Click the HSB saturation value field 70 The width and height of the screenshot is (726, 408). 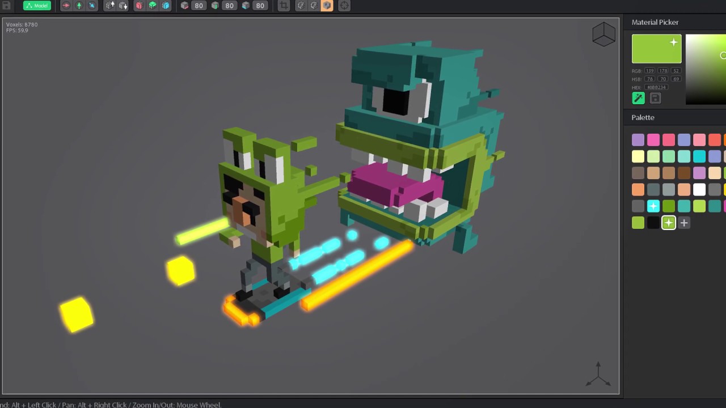662,79
